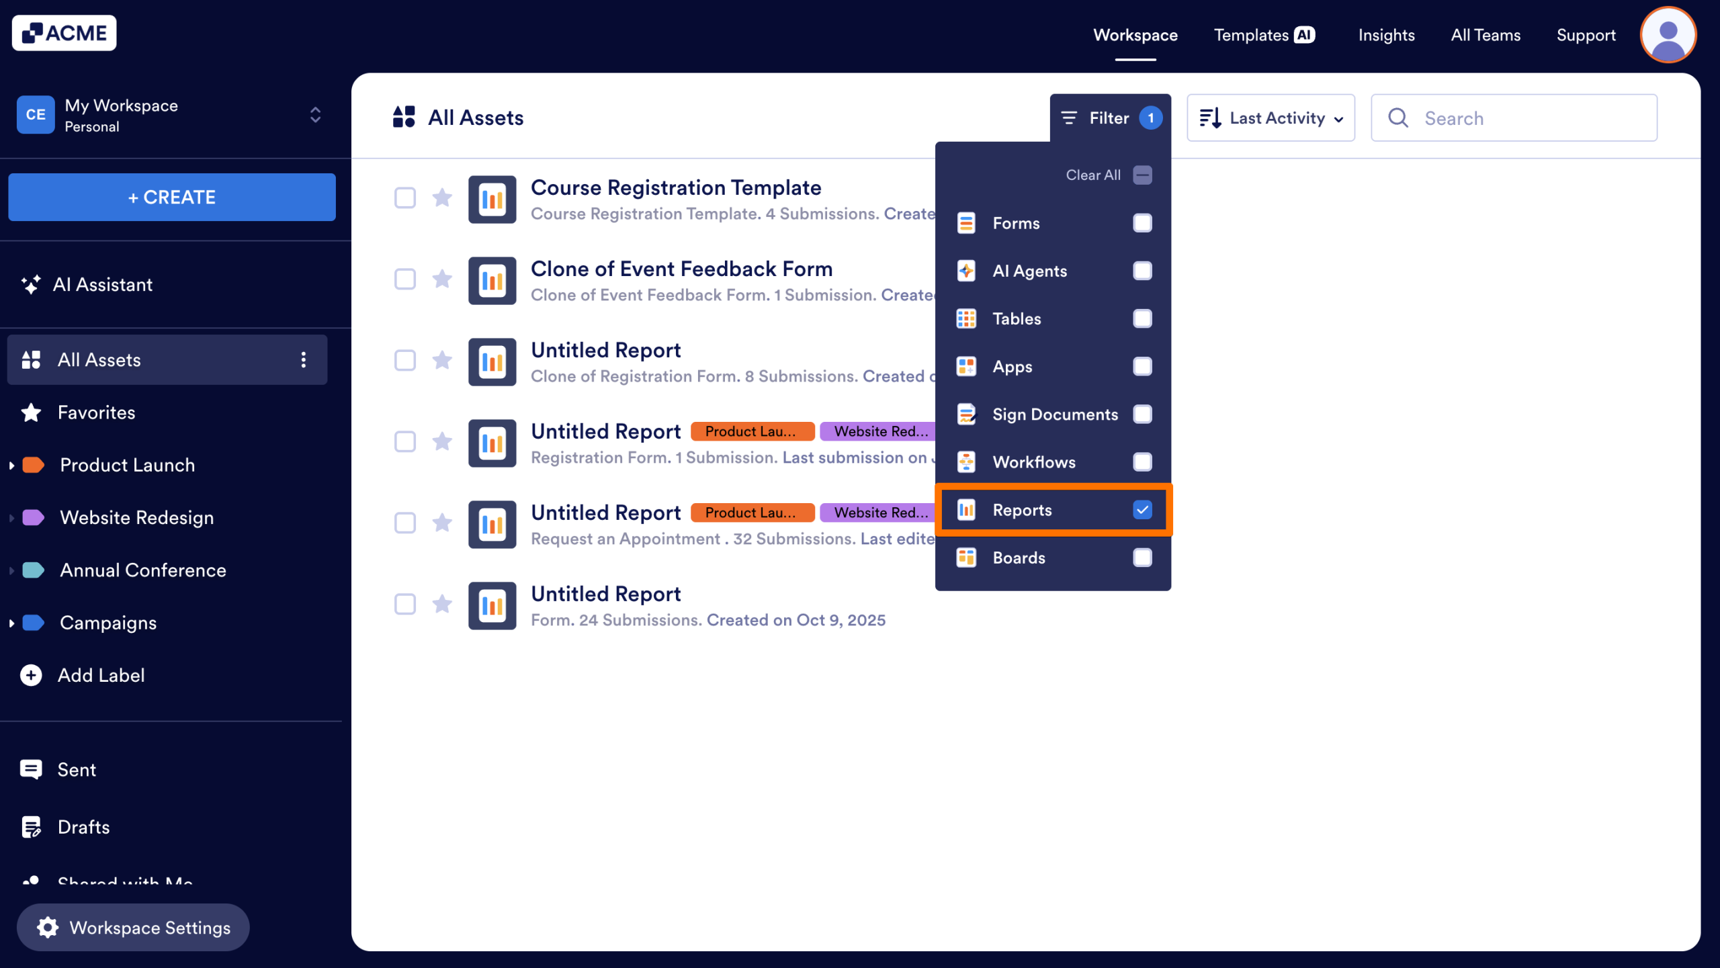Click the Course Registration Template report thumbnail
This screenshot has height=968, width=1720.
(x=492, y=199)
